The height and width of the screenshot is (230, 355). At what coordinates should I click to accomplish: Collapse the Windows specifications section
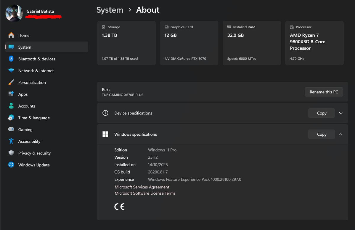(x=341, y=134)
